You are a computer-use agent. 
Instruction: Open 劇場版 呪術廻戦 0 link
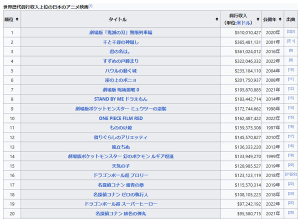pos(120,89)
